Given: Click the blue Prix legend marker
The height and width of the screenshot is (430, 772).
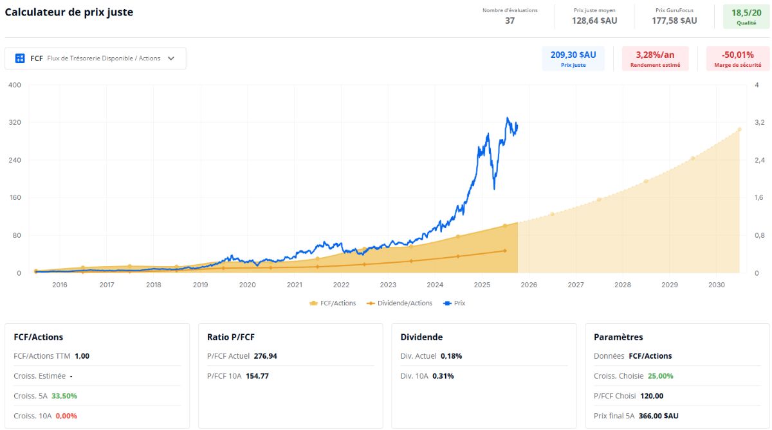Looking at the screenshot, I should tap(446, 303).
